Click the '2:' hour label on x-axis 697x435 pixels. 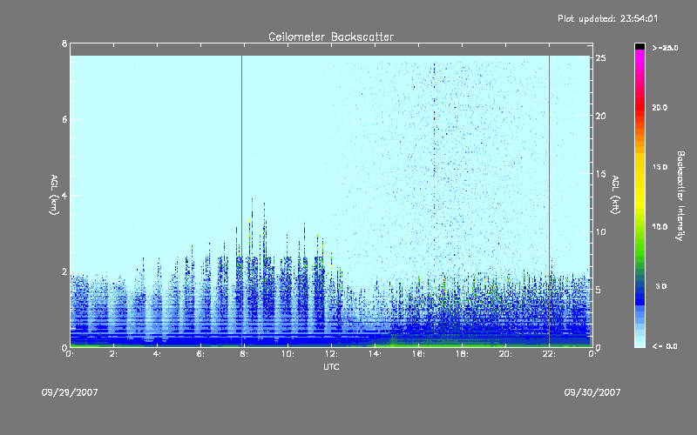[113, 354]
